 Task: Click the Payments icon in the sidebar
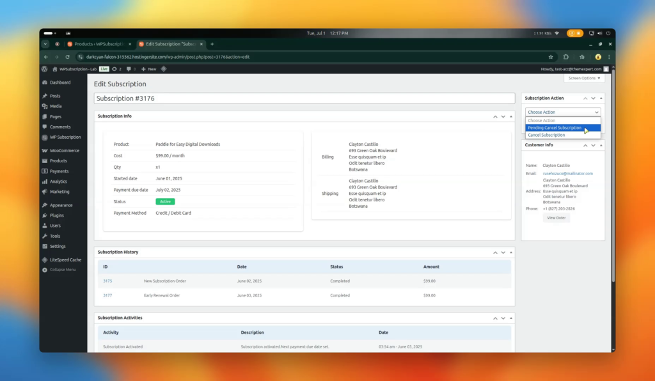(45, 171)
